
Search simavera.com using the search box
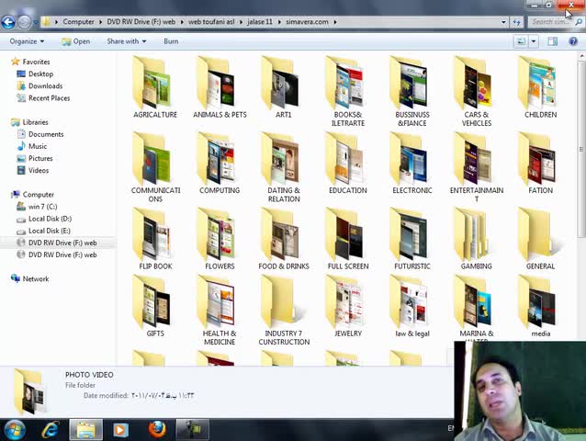pyautogui.click(x=556, y=22)
